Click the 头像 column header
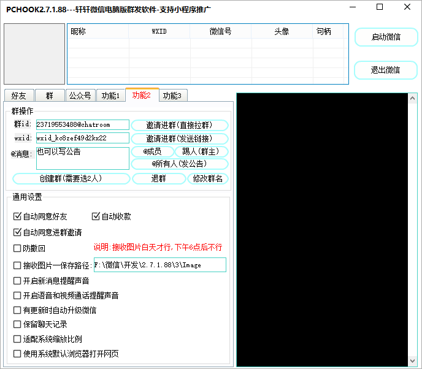The height and width of the screenshot is (369, 422). [x=282, y=31]
